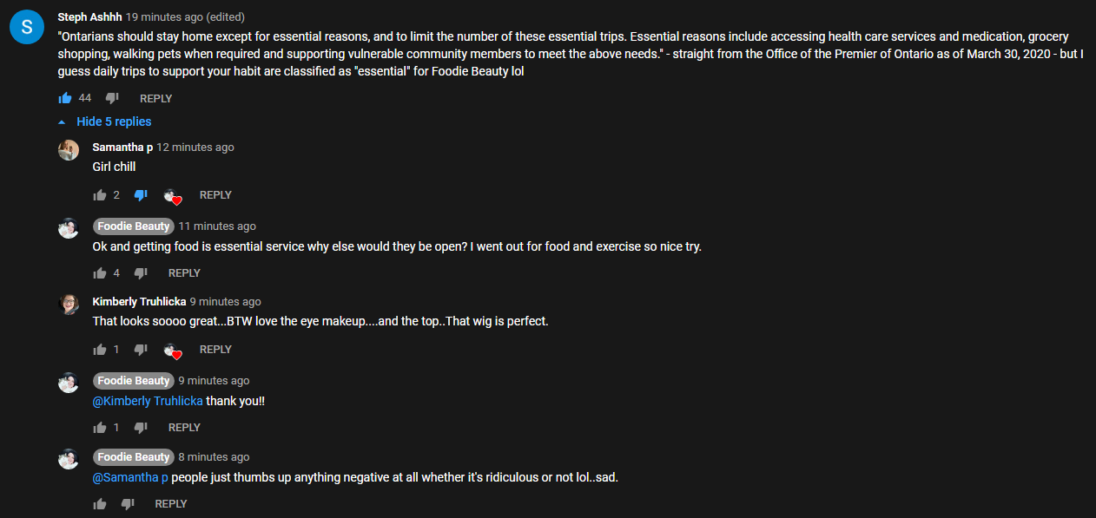Open the @Samantha p mention link
Viewport: 1096px width, 518px height.
[130, 477]
